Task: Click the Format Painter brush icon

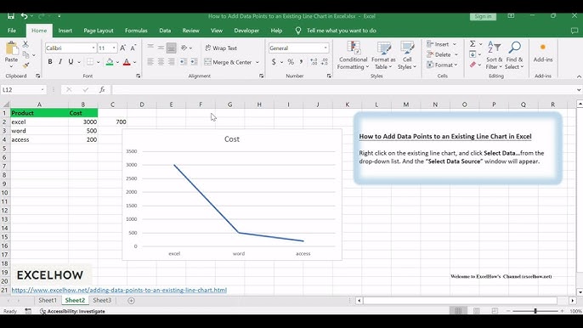Action: pyautogui.click(x=25, y=65)
